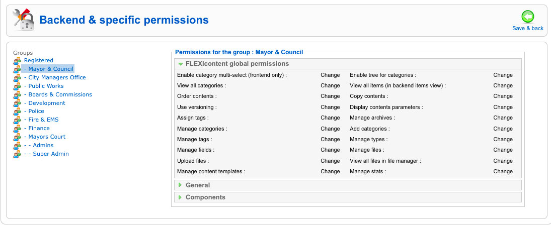
Task: Click the group icon beside Finance
Action: point(17,129)
